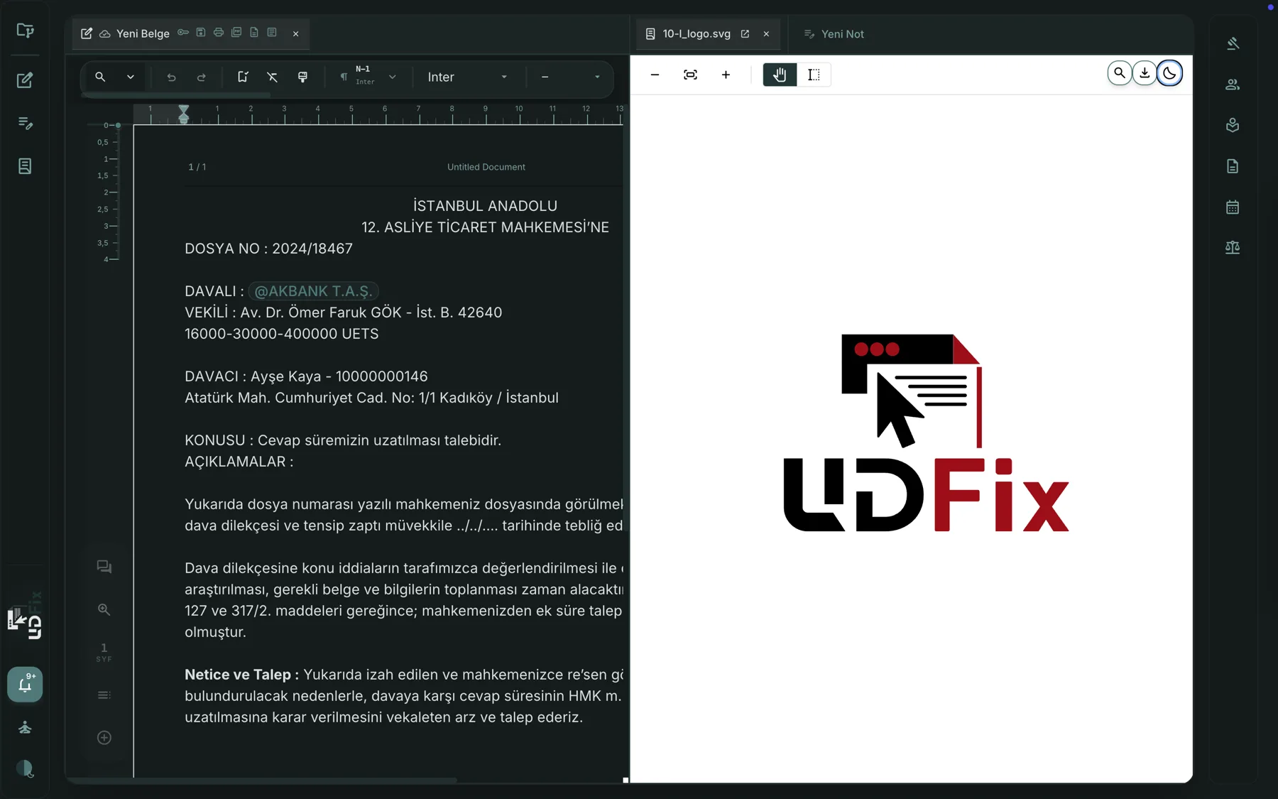Open the N-1 paragraph style dropdown

click(x=368, y=77)
